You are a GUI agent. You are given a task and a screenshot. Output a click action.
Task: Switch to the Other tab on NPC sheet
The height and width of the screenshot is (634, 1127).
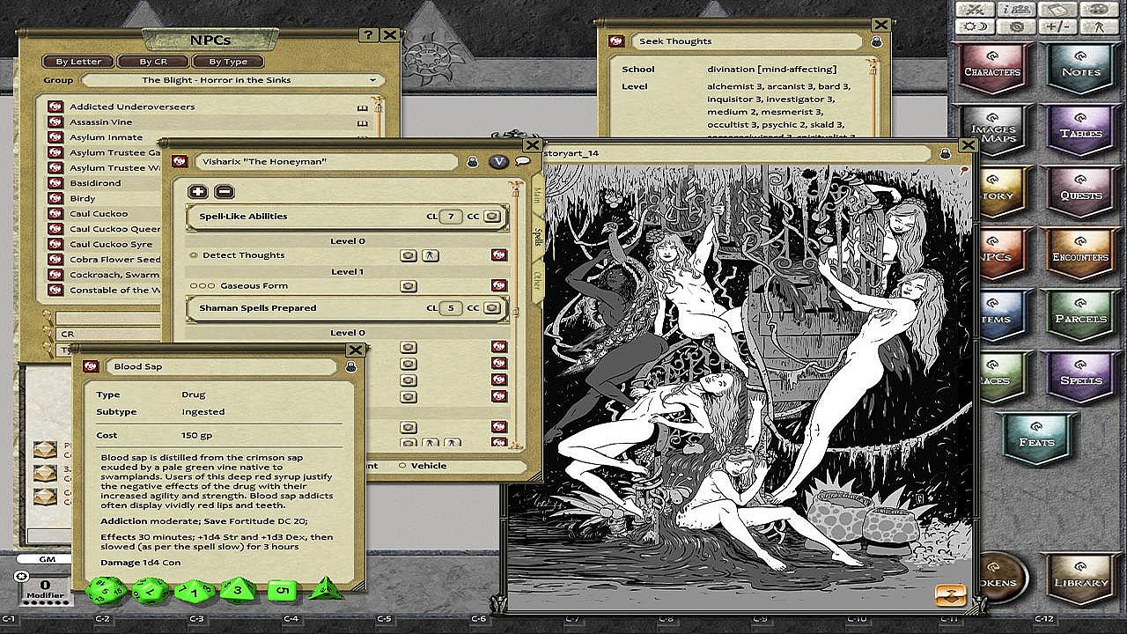pos(536,280)
